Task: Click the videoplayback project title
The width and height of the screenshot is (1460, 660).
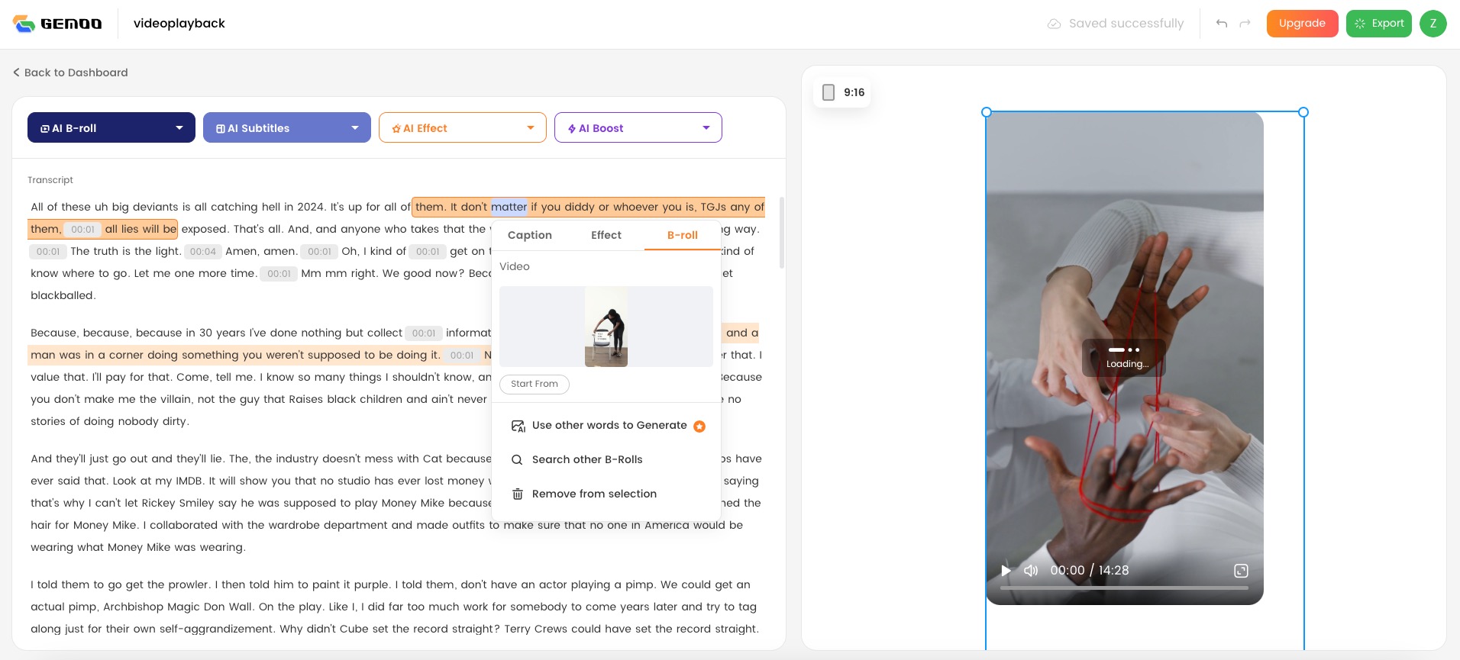Action: (x=179, y=24)
